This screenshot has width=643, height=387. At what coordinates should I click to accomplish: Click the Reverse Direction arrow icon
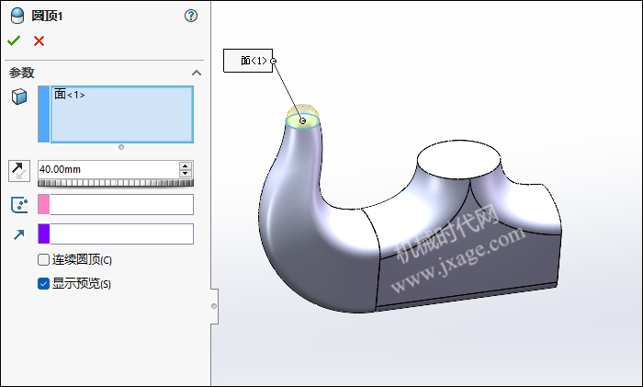tap(19, 170)
